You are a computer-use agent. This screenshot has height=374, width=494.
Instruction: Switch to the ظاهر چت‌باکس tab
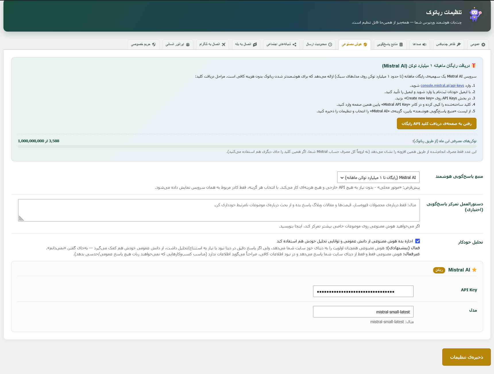(x=448, y=45)
